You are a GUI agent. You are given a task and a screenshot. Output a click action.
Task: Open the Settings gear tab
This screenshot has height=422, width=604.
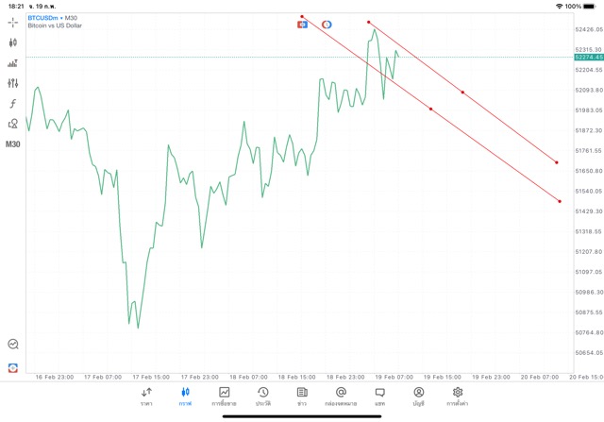pos(458,396)
